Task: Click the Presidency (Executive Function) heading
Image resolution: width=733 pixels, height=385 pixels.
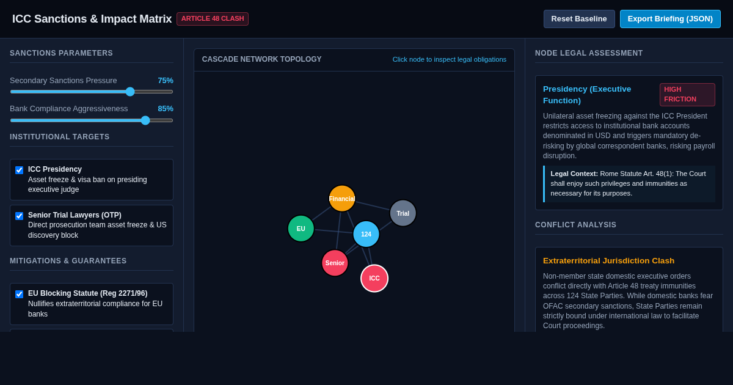Action: pos(587,95)
